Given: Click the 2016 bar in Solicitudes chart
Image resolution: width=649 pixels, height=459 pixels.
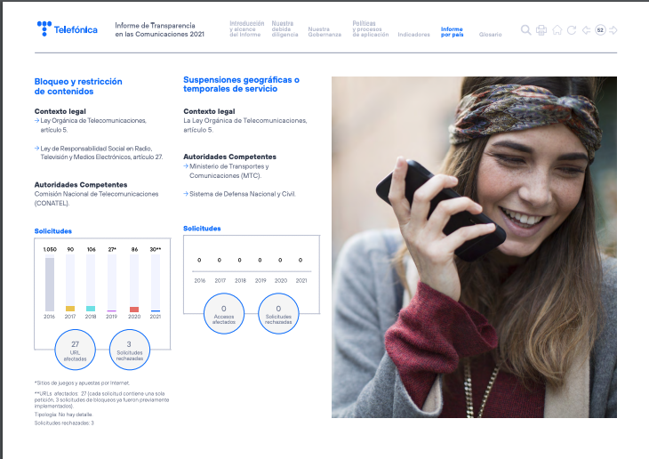Looking at the screenshot, I should (50, 284).
